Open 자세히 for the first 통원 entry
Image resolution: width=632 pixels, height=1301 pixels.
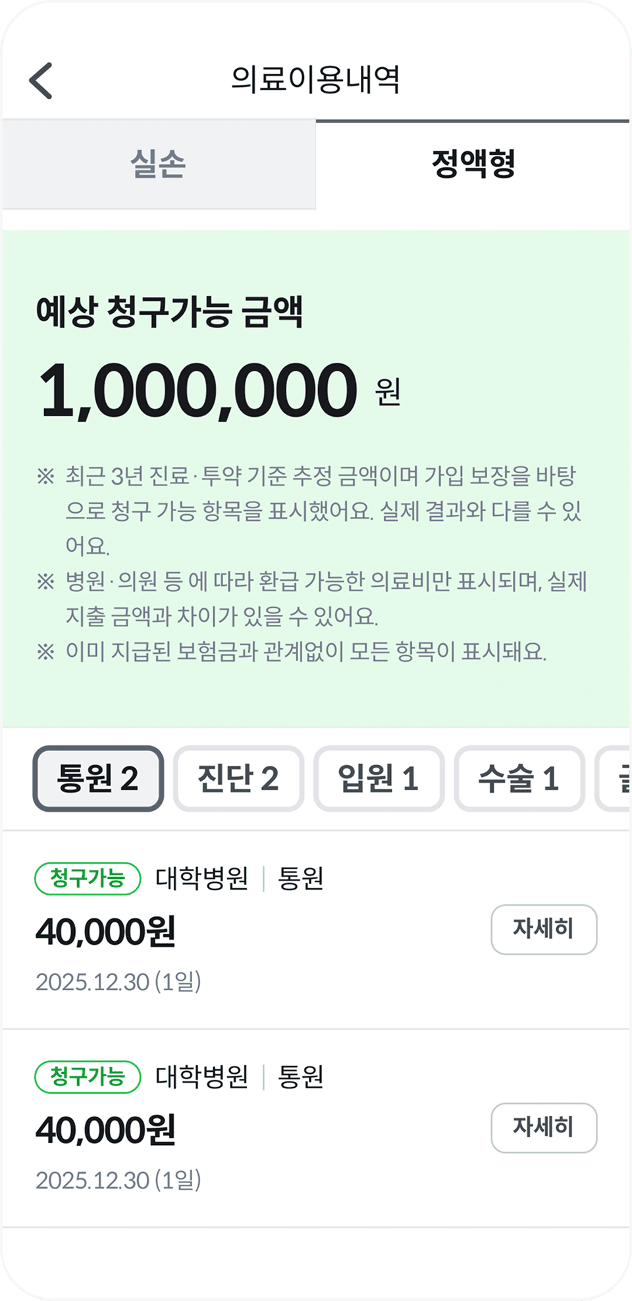click(x=544, y=929)
